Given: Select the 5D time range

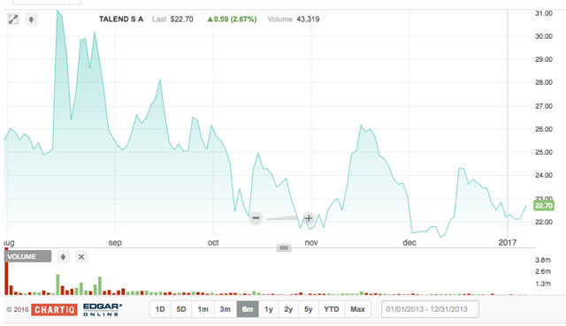Looking at the screenshot, I should click(x=181, y=309).
